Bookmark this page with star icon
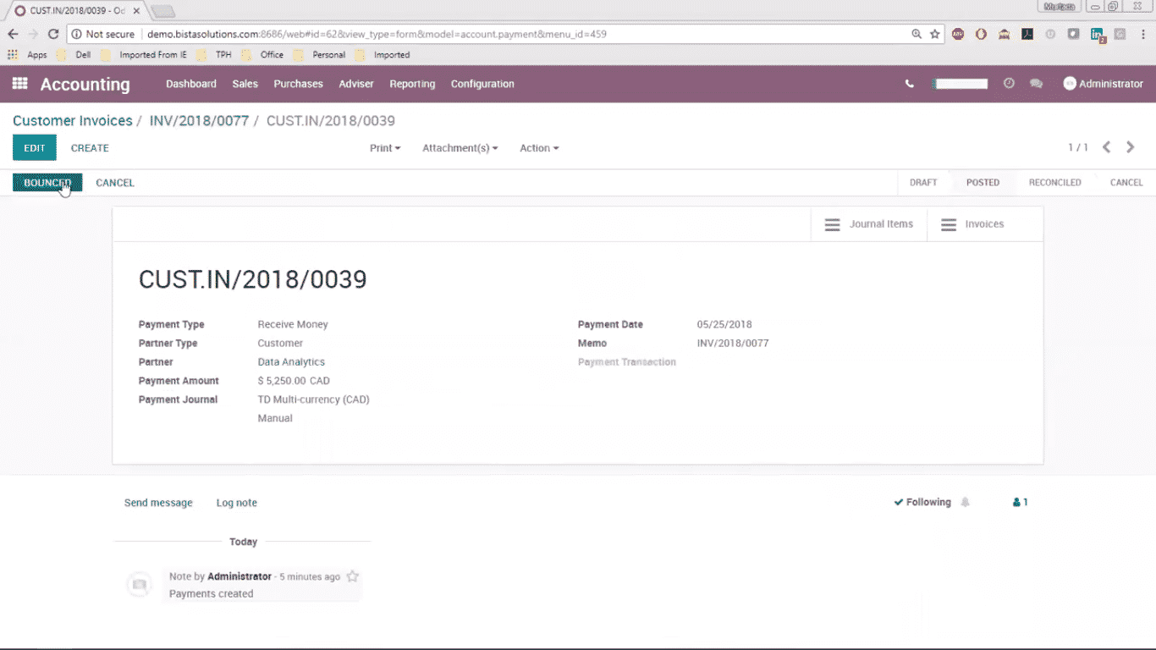This screenshot has height=650, width=1156. [x=935, y=35]
